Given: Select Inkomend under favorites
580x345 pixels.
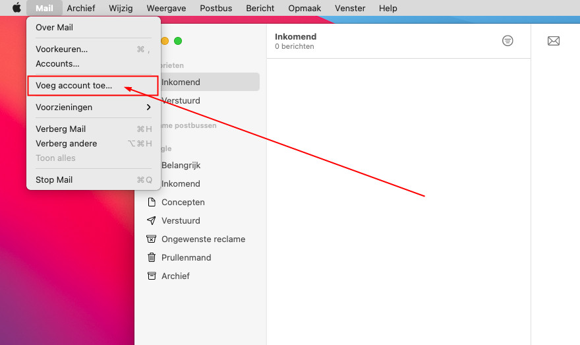Looking at the screenshot, I should click(210, 82).
